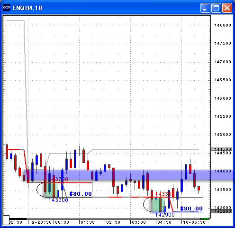The height and width of the screenshot is (228, 235).
Task: Click the 147000 price axis label
Action: pyautogui.click(x=223, y=62)
